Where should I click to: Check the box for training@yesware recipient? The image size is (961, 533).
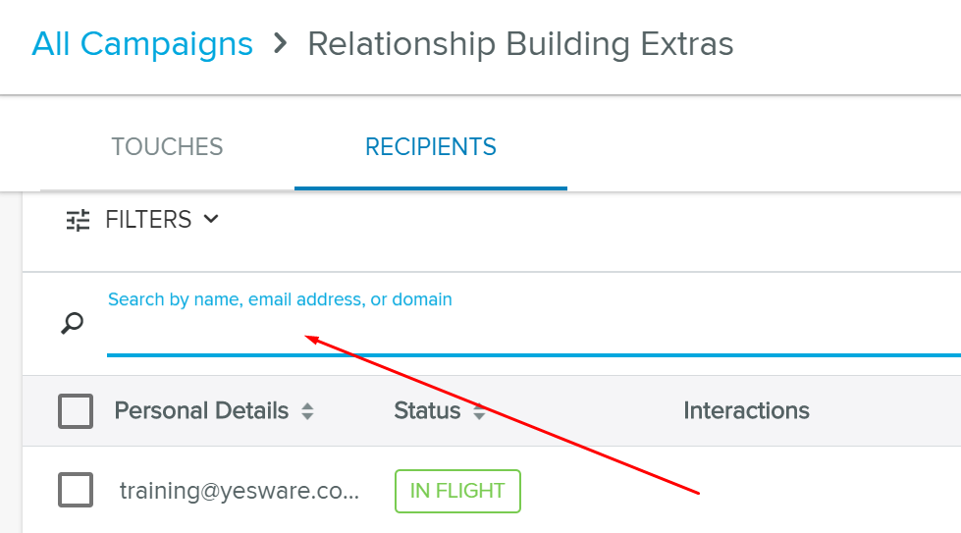click(x=76, y=490)
